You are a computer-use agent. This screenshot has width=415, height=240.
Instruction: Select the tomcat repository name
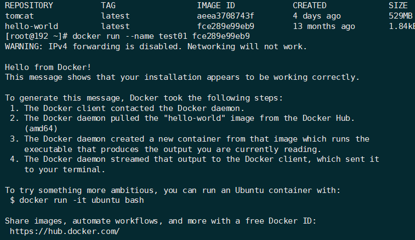pos(19,16)
